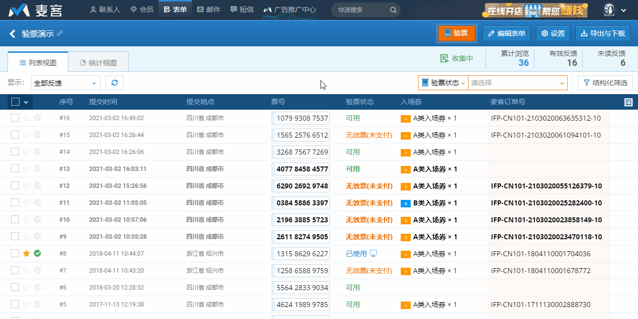Screen dimensions: 638x319
Task: Check the checkbox for row #11
Action: pyautogui.click(x=15, y=202)
